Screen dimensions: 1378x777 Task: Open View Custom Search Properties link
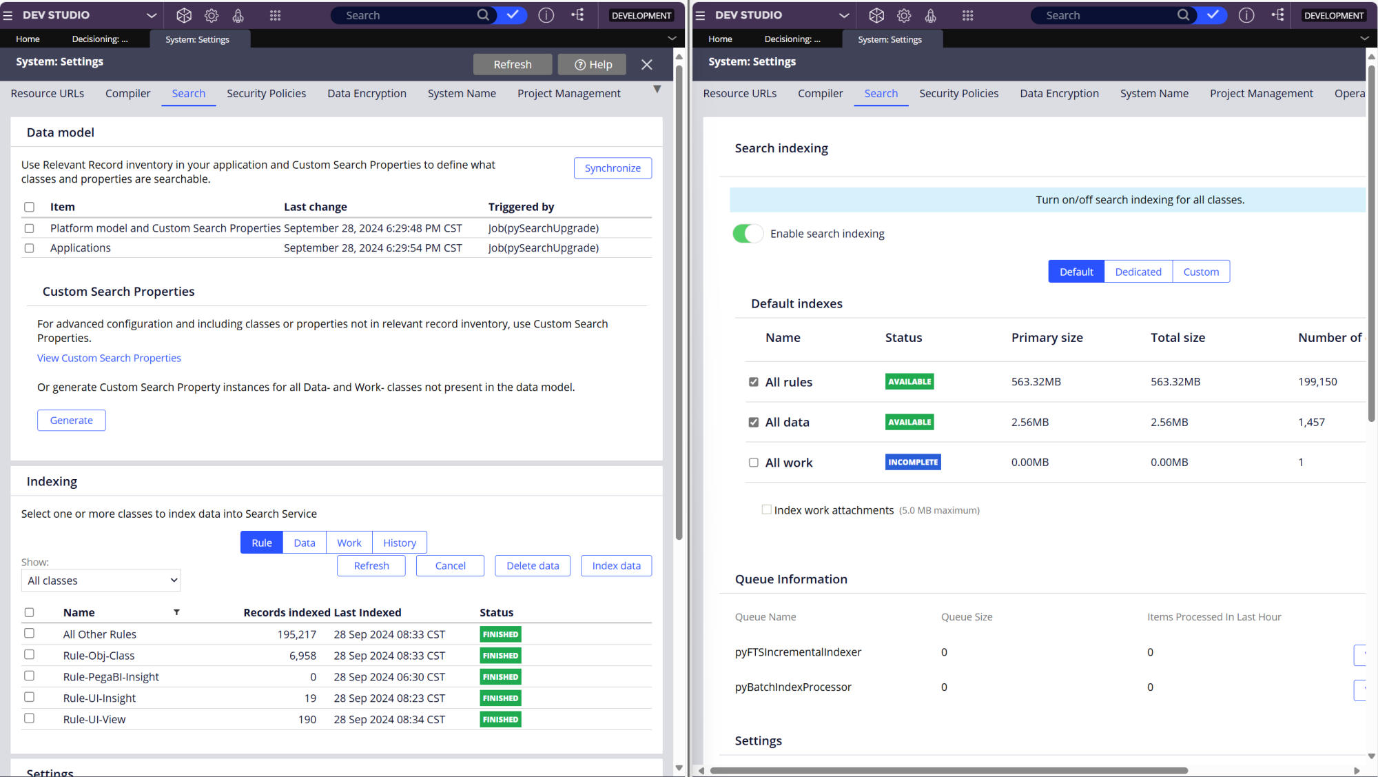coord(109,358)
